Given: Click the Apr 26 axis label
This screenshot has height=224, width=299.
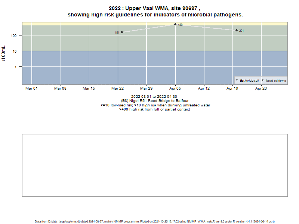Looking at the screenshot, I should point(261,88).
